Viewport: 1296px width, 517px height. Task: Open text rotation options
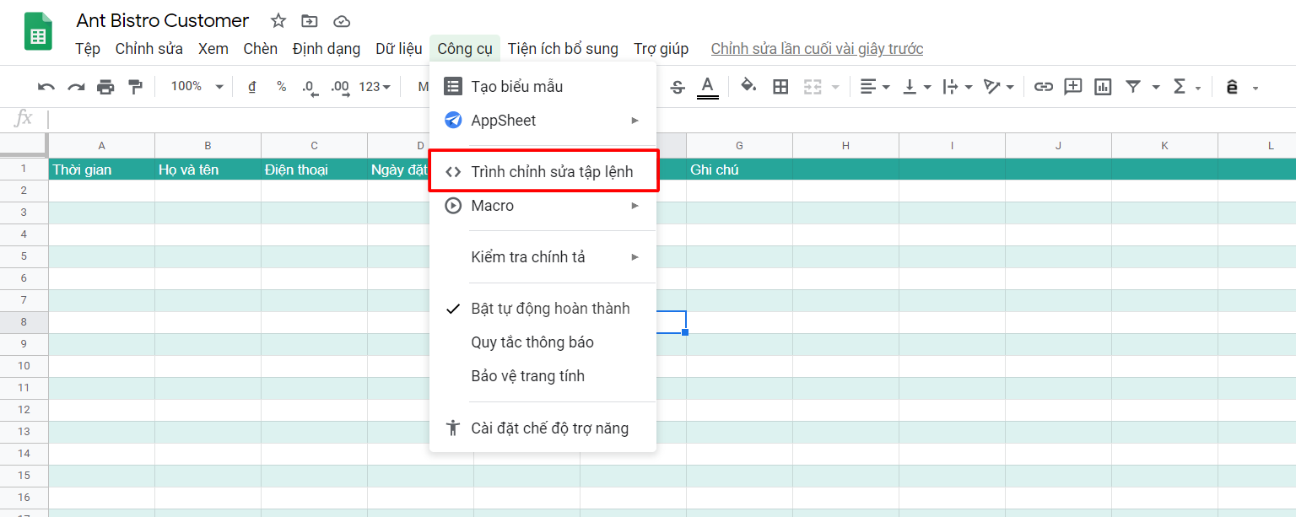[x=999, y=86]
